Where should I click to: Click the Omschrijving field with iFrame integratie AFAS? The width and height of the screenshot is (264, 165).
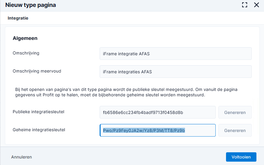(x=175, y=54)
